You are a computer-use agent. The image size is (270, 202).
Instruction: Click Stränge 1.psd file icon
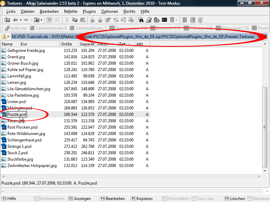[4, 146]
